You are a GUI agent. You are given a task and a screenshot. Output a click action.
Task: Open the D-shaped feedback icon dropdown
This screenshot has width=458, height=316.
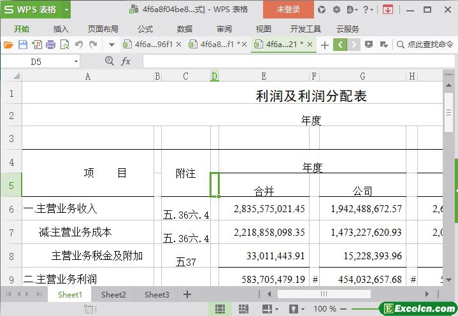pyautogui.click(x=352, y=10)
